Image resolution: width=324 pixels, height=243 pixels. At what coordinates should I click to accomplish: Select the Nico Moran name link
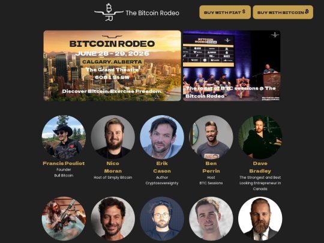point(113,167)
